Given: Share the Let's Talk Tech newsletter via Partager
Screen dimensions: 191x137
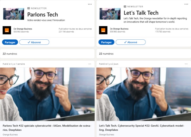Looking at the screenshot, I should 106,42.
